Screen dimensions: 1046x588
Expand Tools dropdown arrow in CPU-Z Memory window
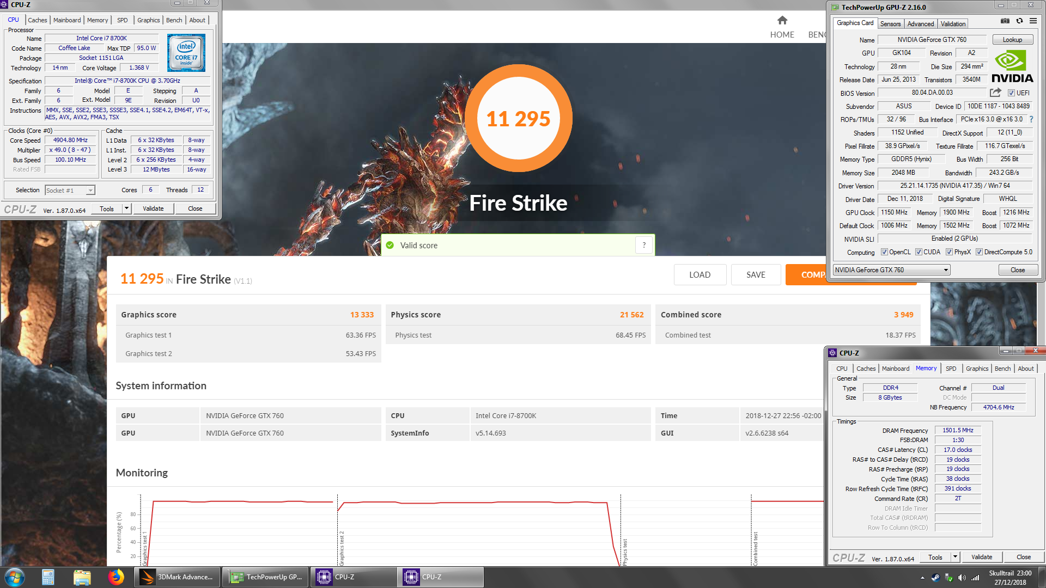(955, 557)
